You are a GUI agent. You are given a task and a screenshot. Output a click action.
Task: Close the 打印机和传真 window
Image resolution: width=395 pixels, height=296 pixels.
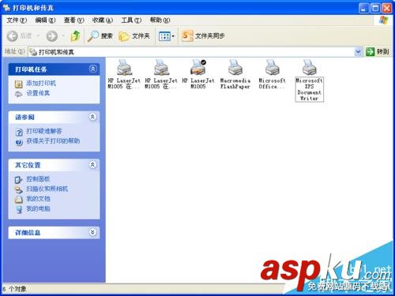[387, 8]
